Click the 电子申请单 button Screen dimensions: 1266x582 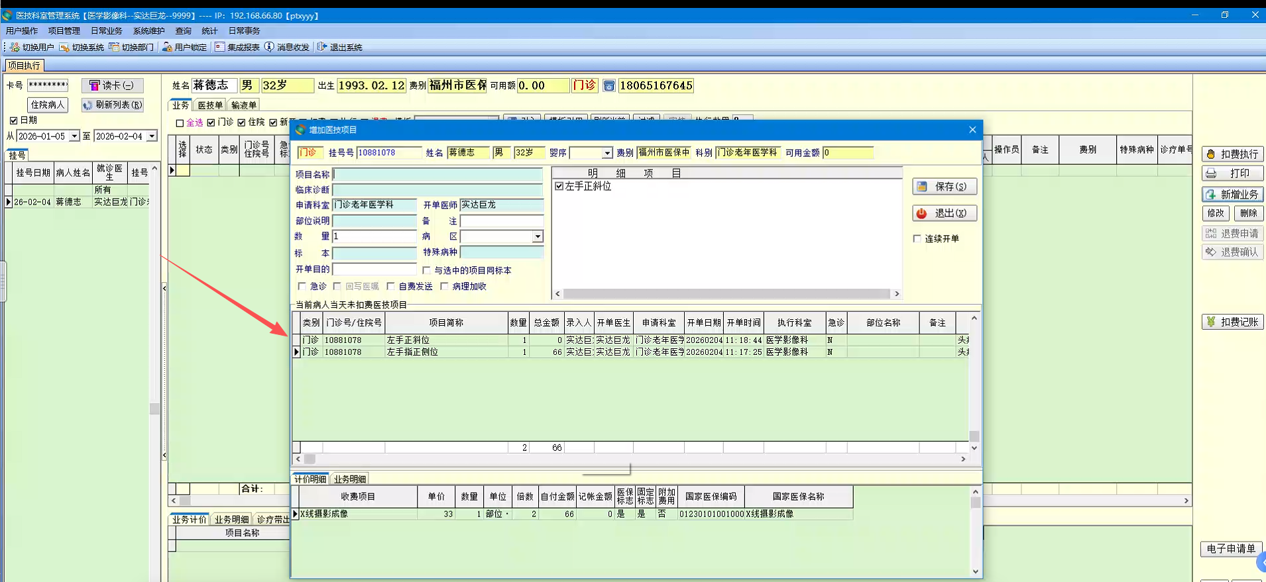[1231, 549]
